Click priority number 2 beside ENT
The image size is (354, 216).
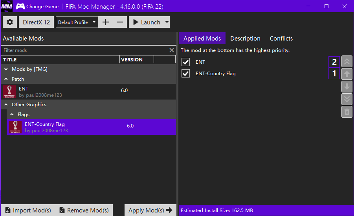coord(334,62)
